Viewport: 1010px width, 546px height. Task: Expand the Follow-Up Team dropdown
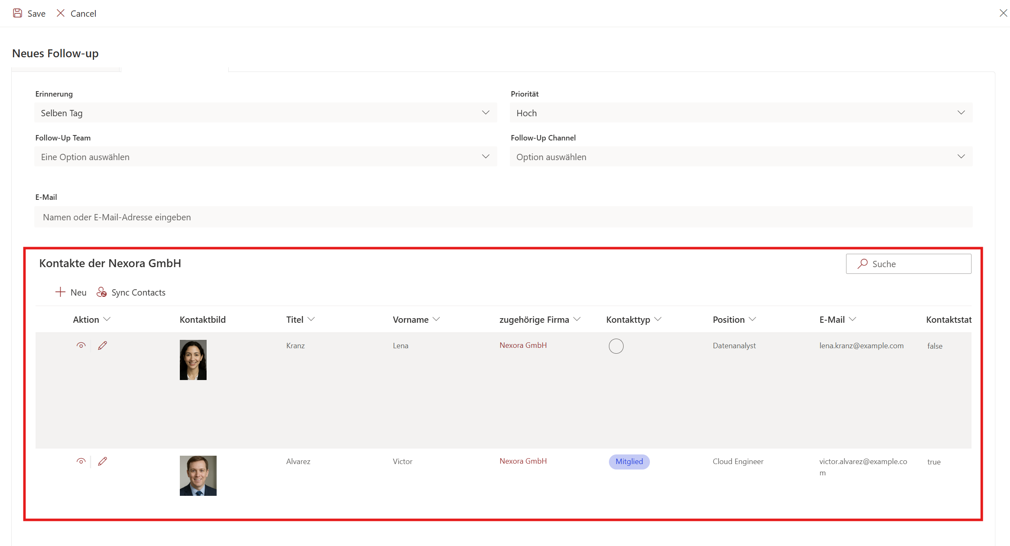(266, 157)
